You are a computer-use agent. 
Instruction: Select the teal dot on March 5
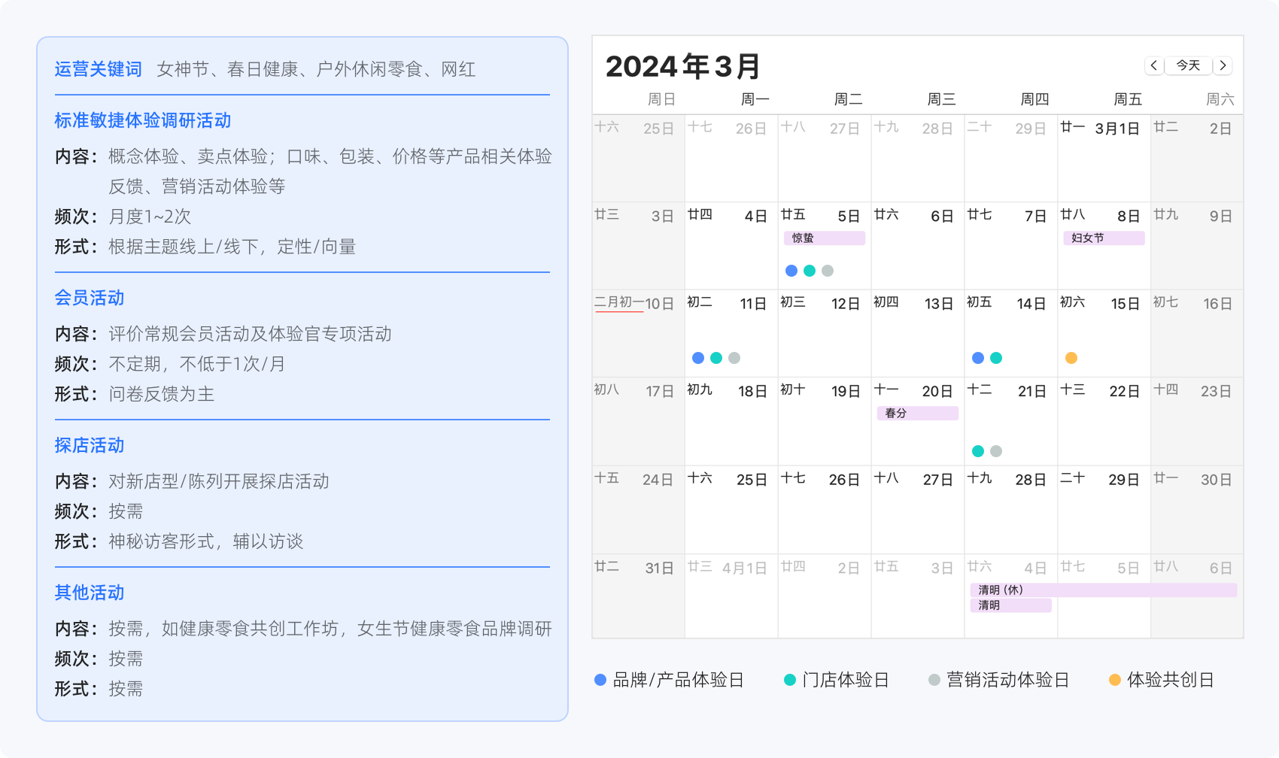click(x=810, y=271)
